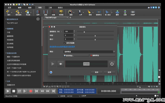The width and height of the screenshot is (165, 103).
Task: Click the thumbs-up like icon
Action: click(x=149, y=7)
